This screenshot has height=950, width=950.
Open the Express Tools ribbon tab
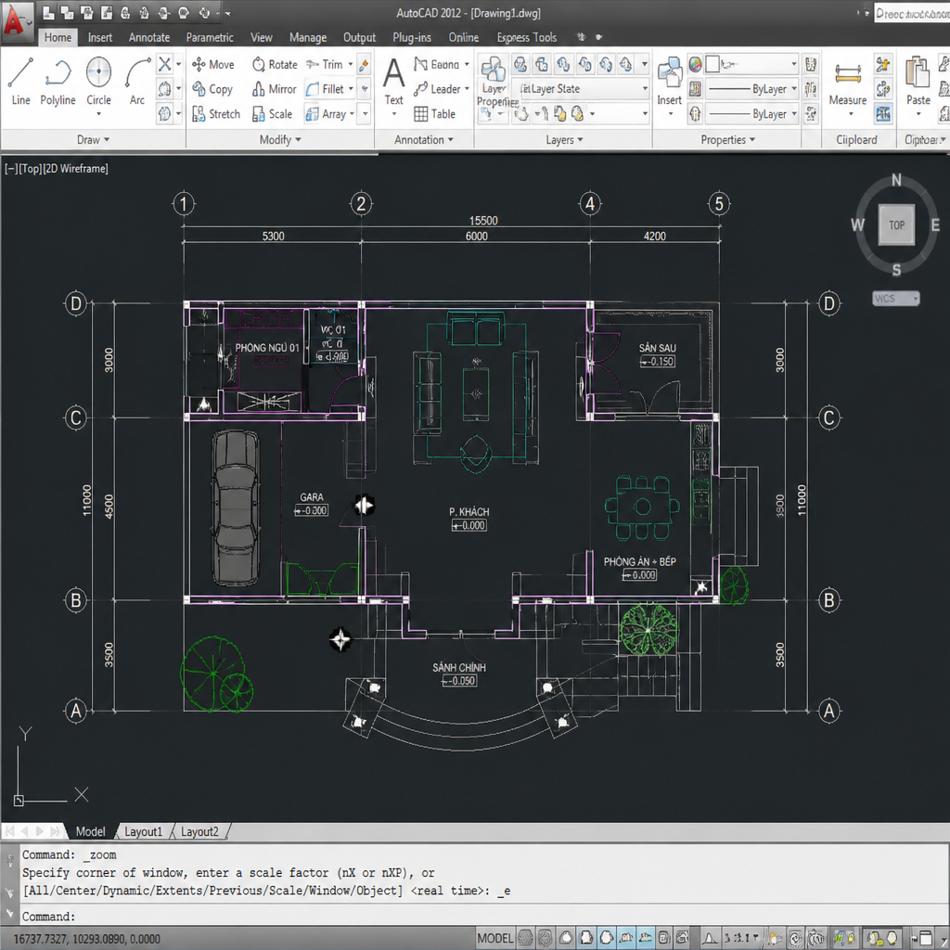point(527,37)
